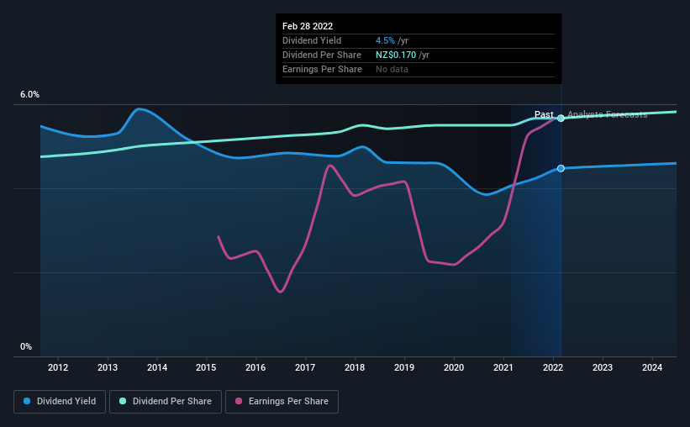Click the tooltip value 'NZ$0.170'
The width and height of the screenshot is (690, 427).
click(396, 55)
